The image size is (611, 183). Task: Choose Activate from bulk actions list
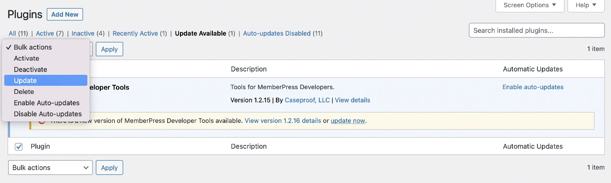coord(46,58)
